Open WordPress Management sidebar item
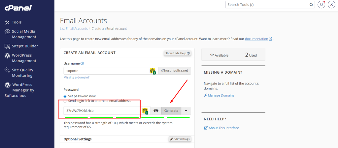 (24, 58)
